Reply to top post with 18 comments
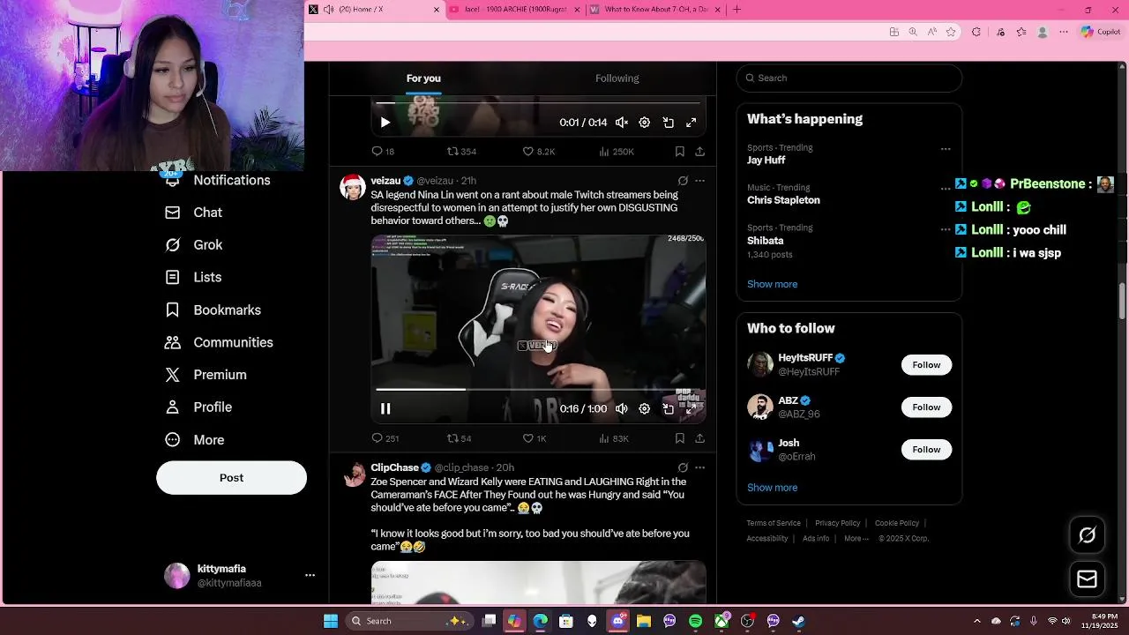The width and height of the screenshot is (1129, 635). pos(383,152)
